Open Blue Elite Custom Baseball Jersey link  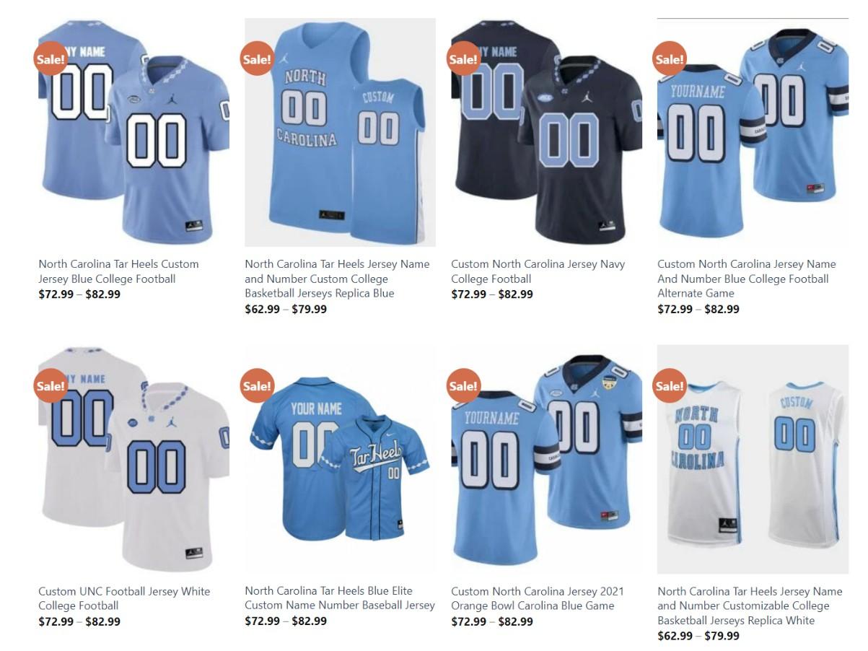(x=340, y=598)
